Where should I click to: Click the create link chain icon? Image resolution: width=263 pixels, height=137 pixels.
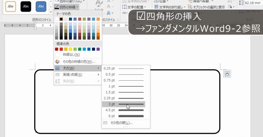point(124,13)
